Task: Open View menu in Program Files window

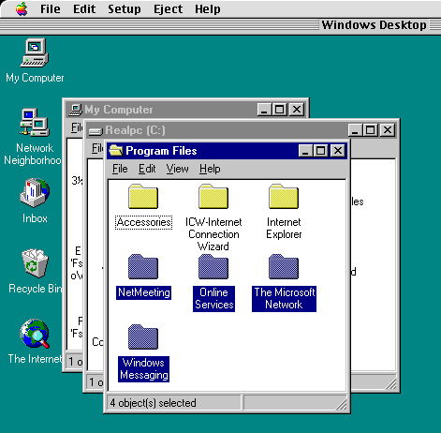Action: tap(177, 169)
